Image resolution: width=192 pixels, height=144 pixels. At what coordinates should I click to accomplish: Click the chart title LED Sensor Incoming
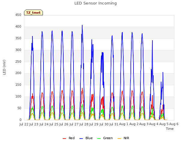point(95,3)
